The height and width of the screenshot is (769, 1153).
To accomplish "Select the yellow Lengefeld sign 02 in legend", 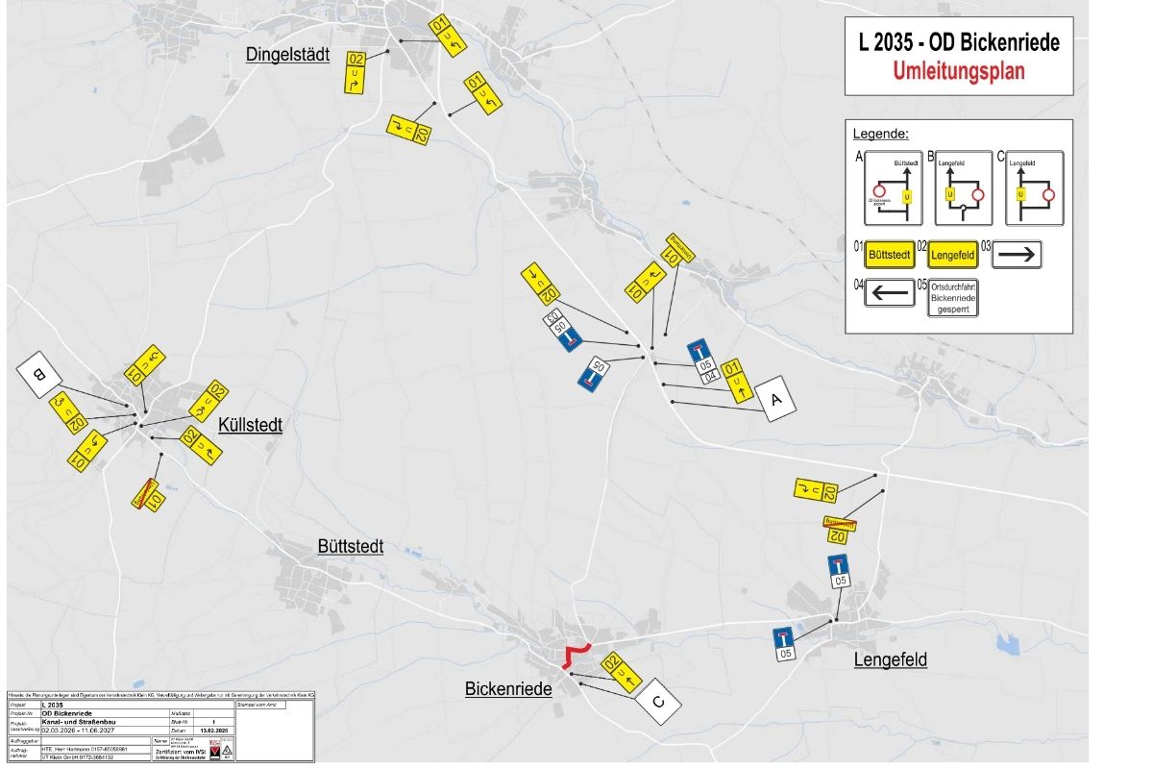I will 952,256.
